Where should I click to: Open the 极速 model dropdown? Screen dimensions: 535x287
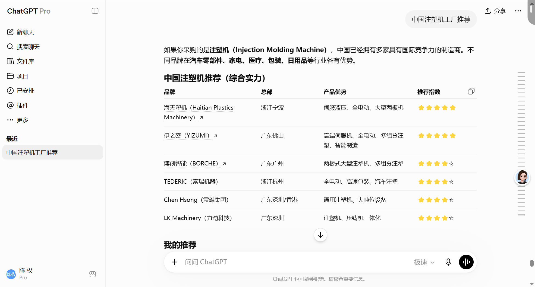424,262
